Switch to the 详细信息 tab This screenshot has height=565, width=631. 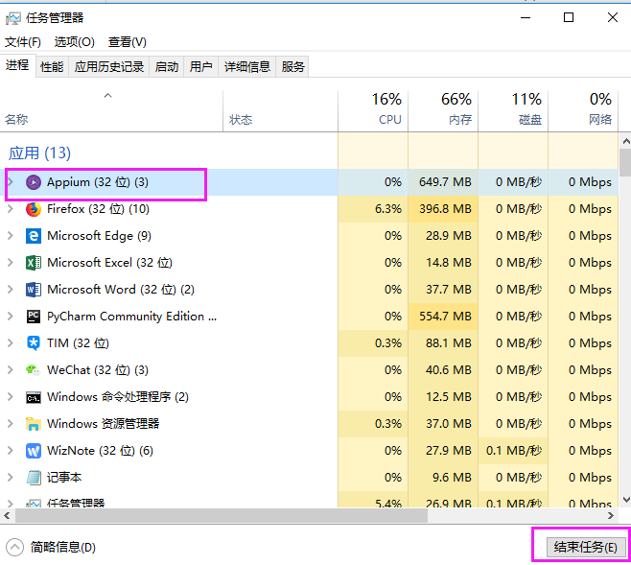[247, 67]
